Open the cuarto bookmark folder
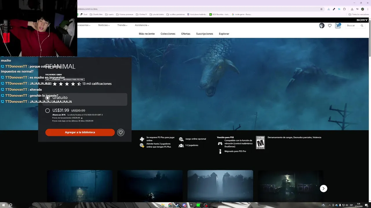This screenshot has width=371, height=208. (x=109, y=14)
